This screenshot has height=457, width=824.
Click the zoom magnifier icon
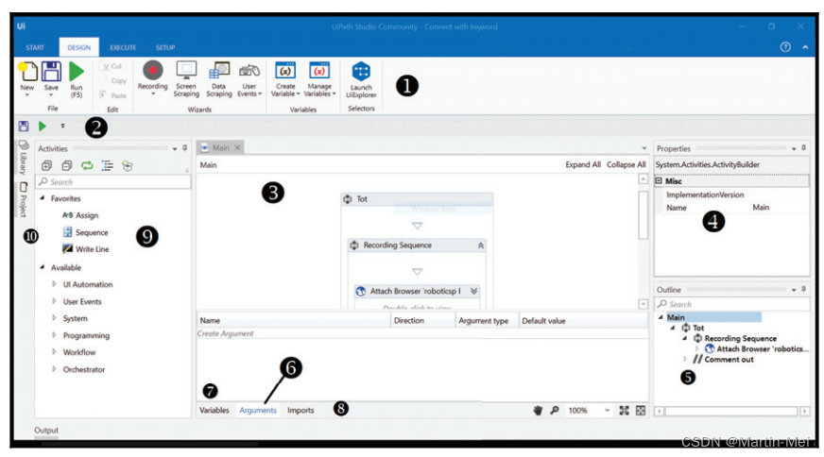point(555,410)
